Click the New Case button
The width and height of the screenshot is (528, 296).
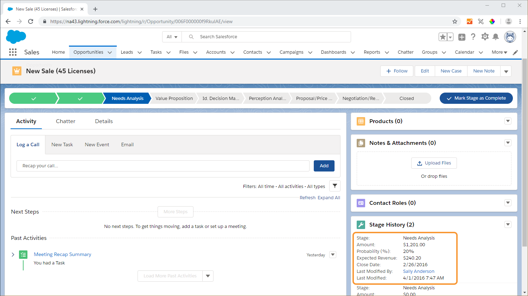(x=451, y=71)
